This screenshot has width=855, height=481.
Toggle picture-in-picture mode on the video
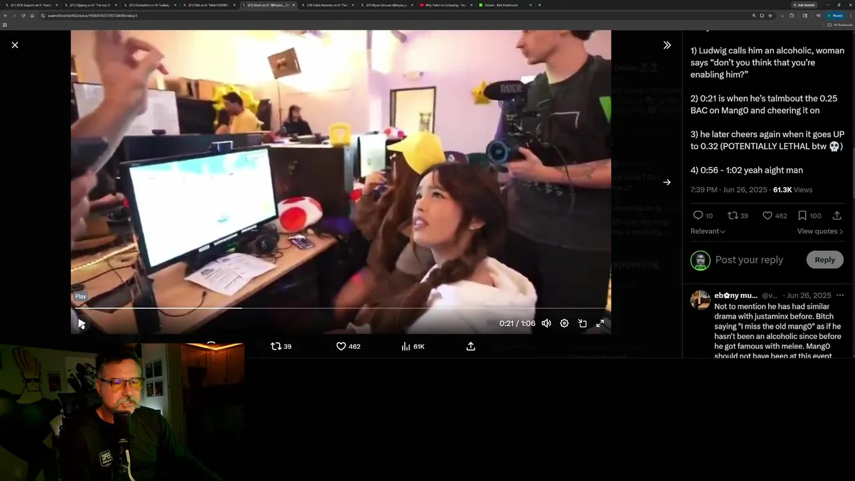[582, 323]
